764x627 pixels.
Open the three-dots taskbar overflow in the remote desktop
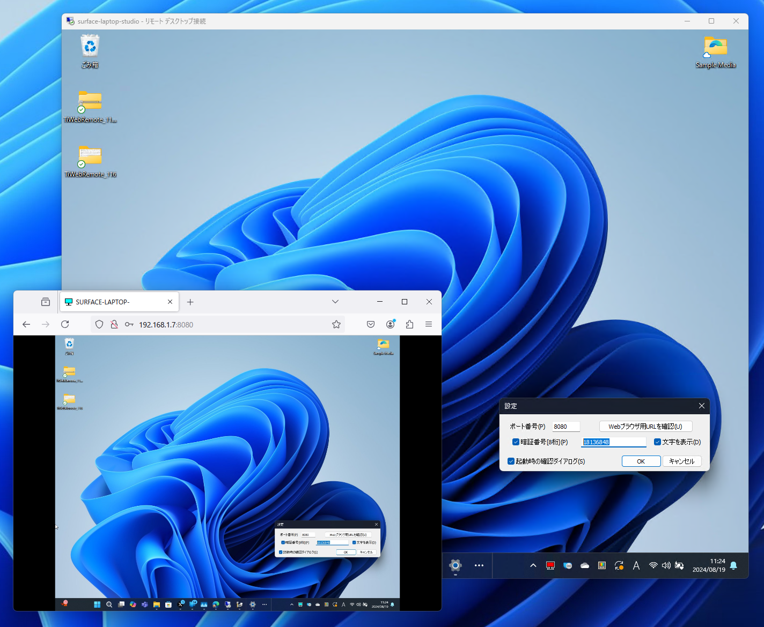click(479, 565)
